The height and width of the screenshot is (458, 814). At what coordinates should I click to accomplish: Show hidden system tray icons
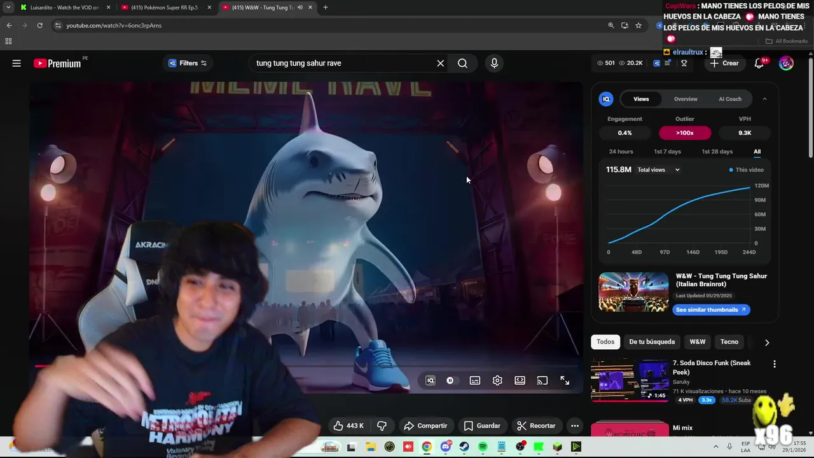tap(715, 447)
